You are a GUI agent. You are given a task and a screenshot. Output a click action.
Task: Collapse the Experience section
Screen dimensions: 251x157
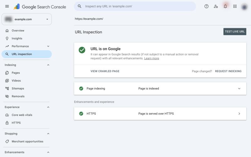(48, 107)
